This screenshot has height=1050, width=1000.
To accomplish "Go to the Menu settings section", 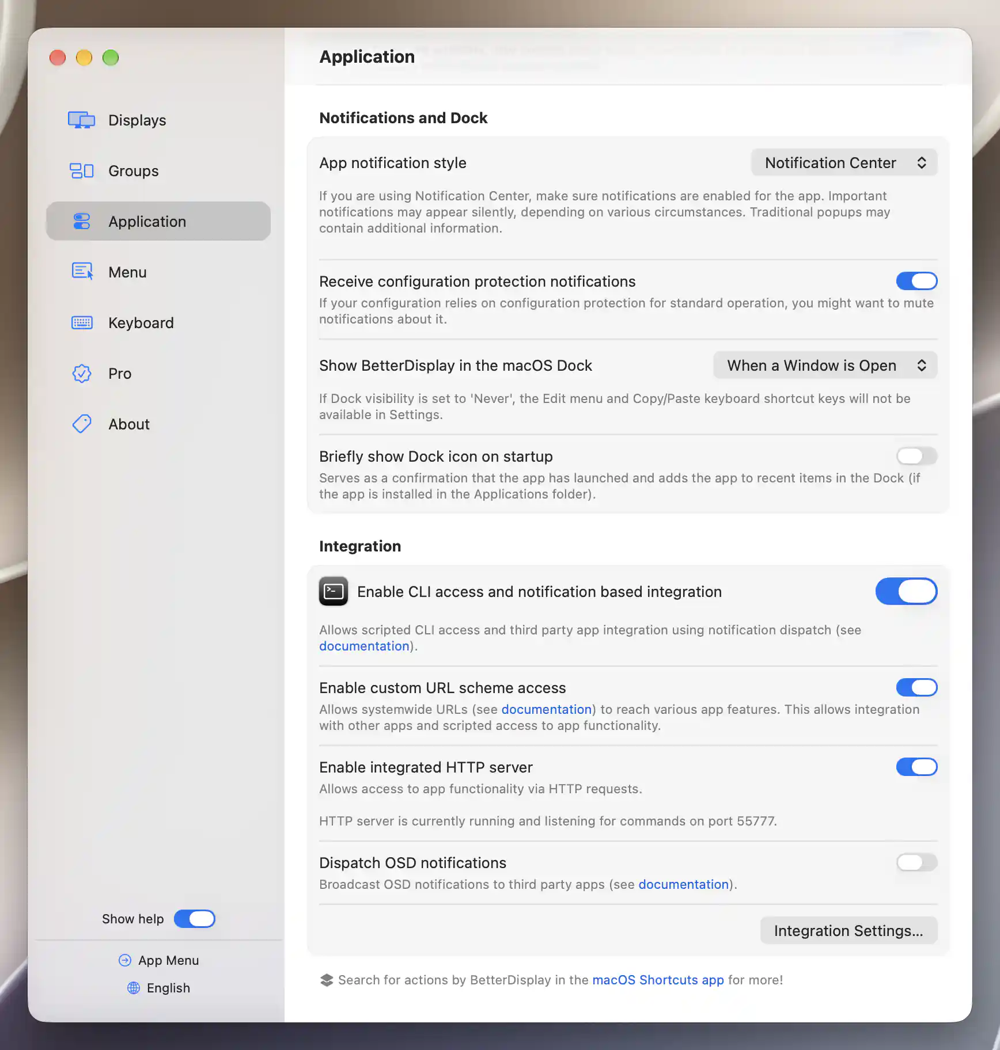I will 158,272.
